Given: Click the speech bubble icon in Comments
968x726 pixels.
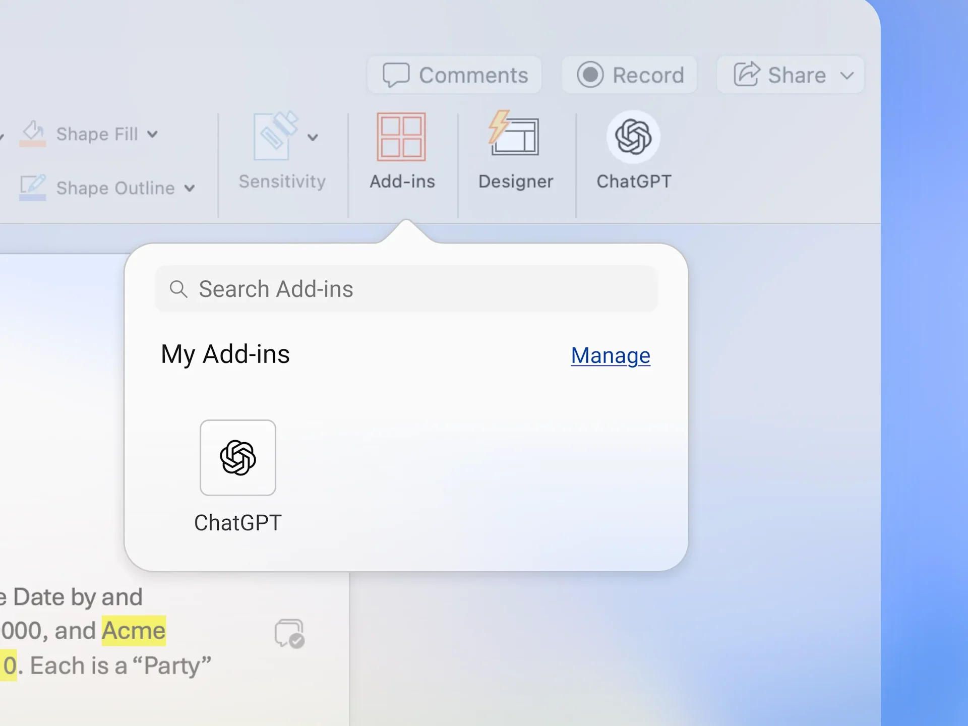Looking at the screenshot, I should 396,75.
